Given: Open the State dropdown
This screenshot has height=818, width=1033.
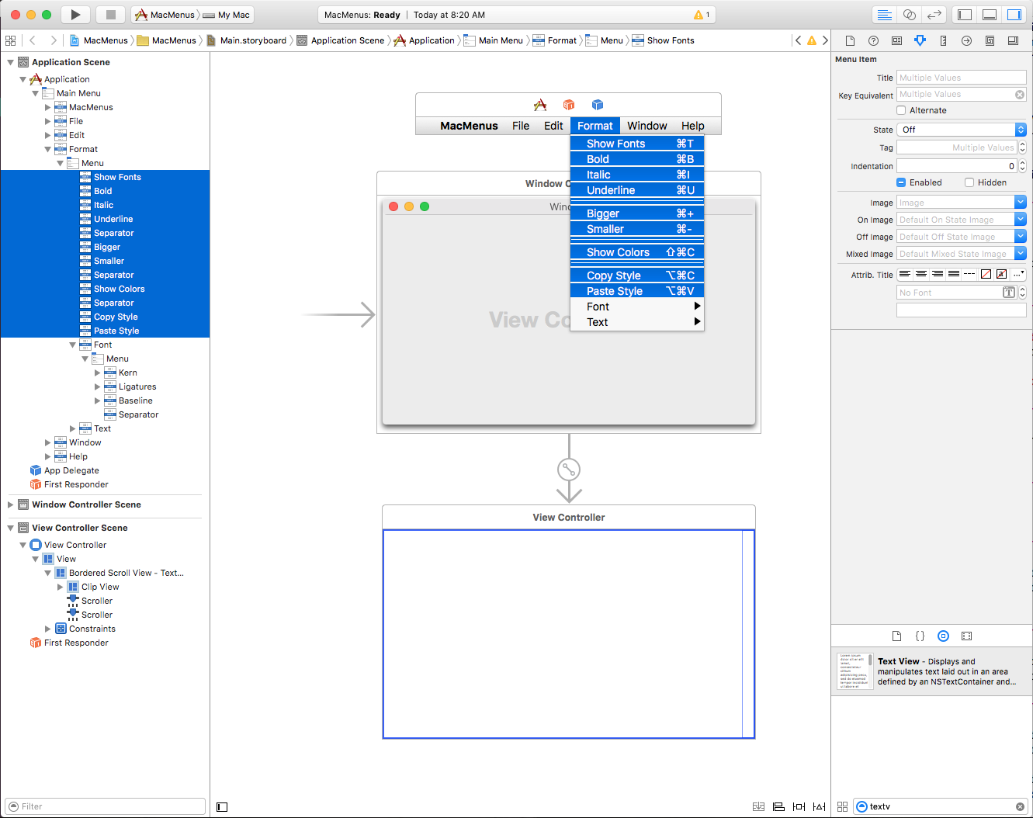Looking at the screenshot, I should point(962,130).
